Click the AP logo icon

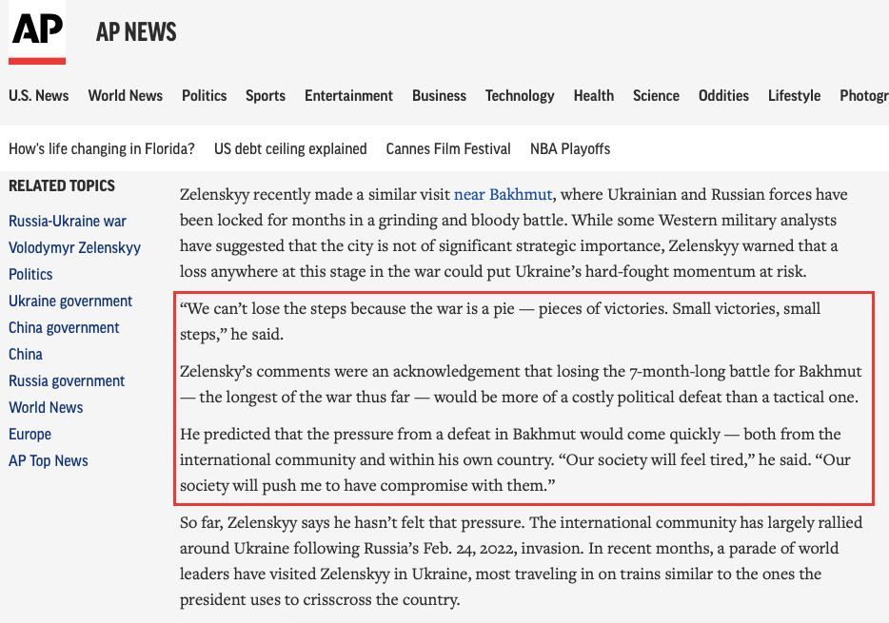pyautogui.click(x=37, y=31)
